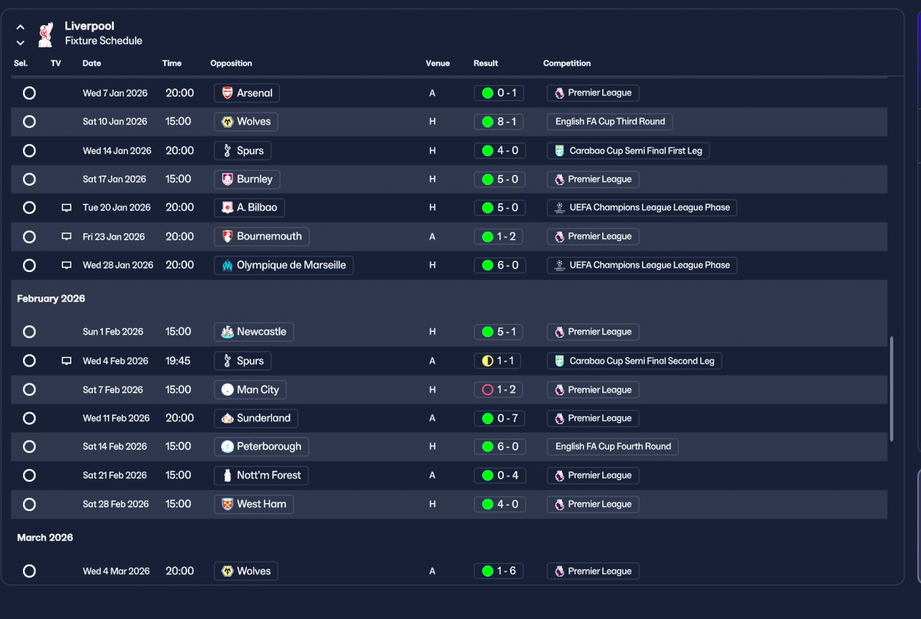Select the Spurs 14 Jan fixture radio button
Image resolution: width=921 pixels, height=619 pixels.
(x=30, y=150)
